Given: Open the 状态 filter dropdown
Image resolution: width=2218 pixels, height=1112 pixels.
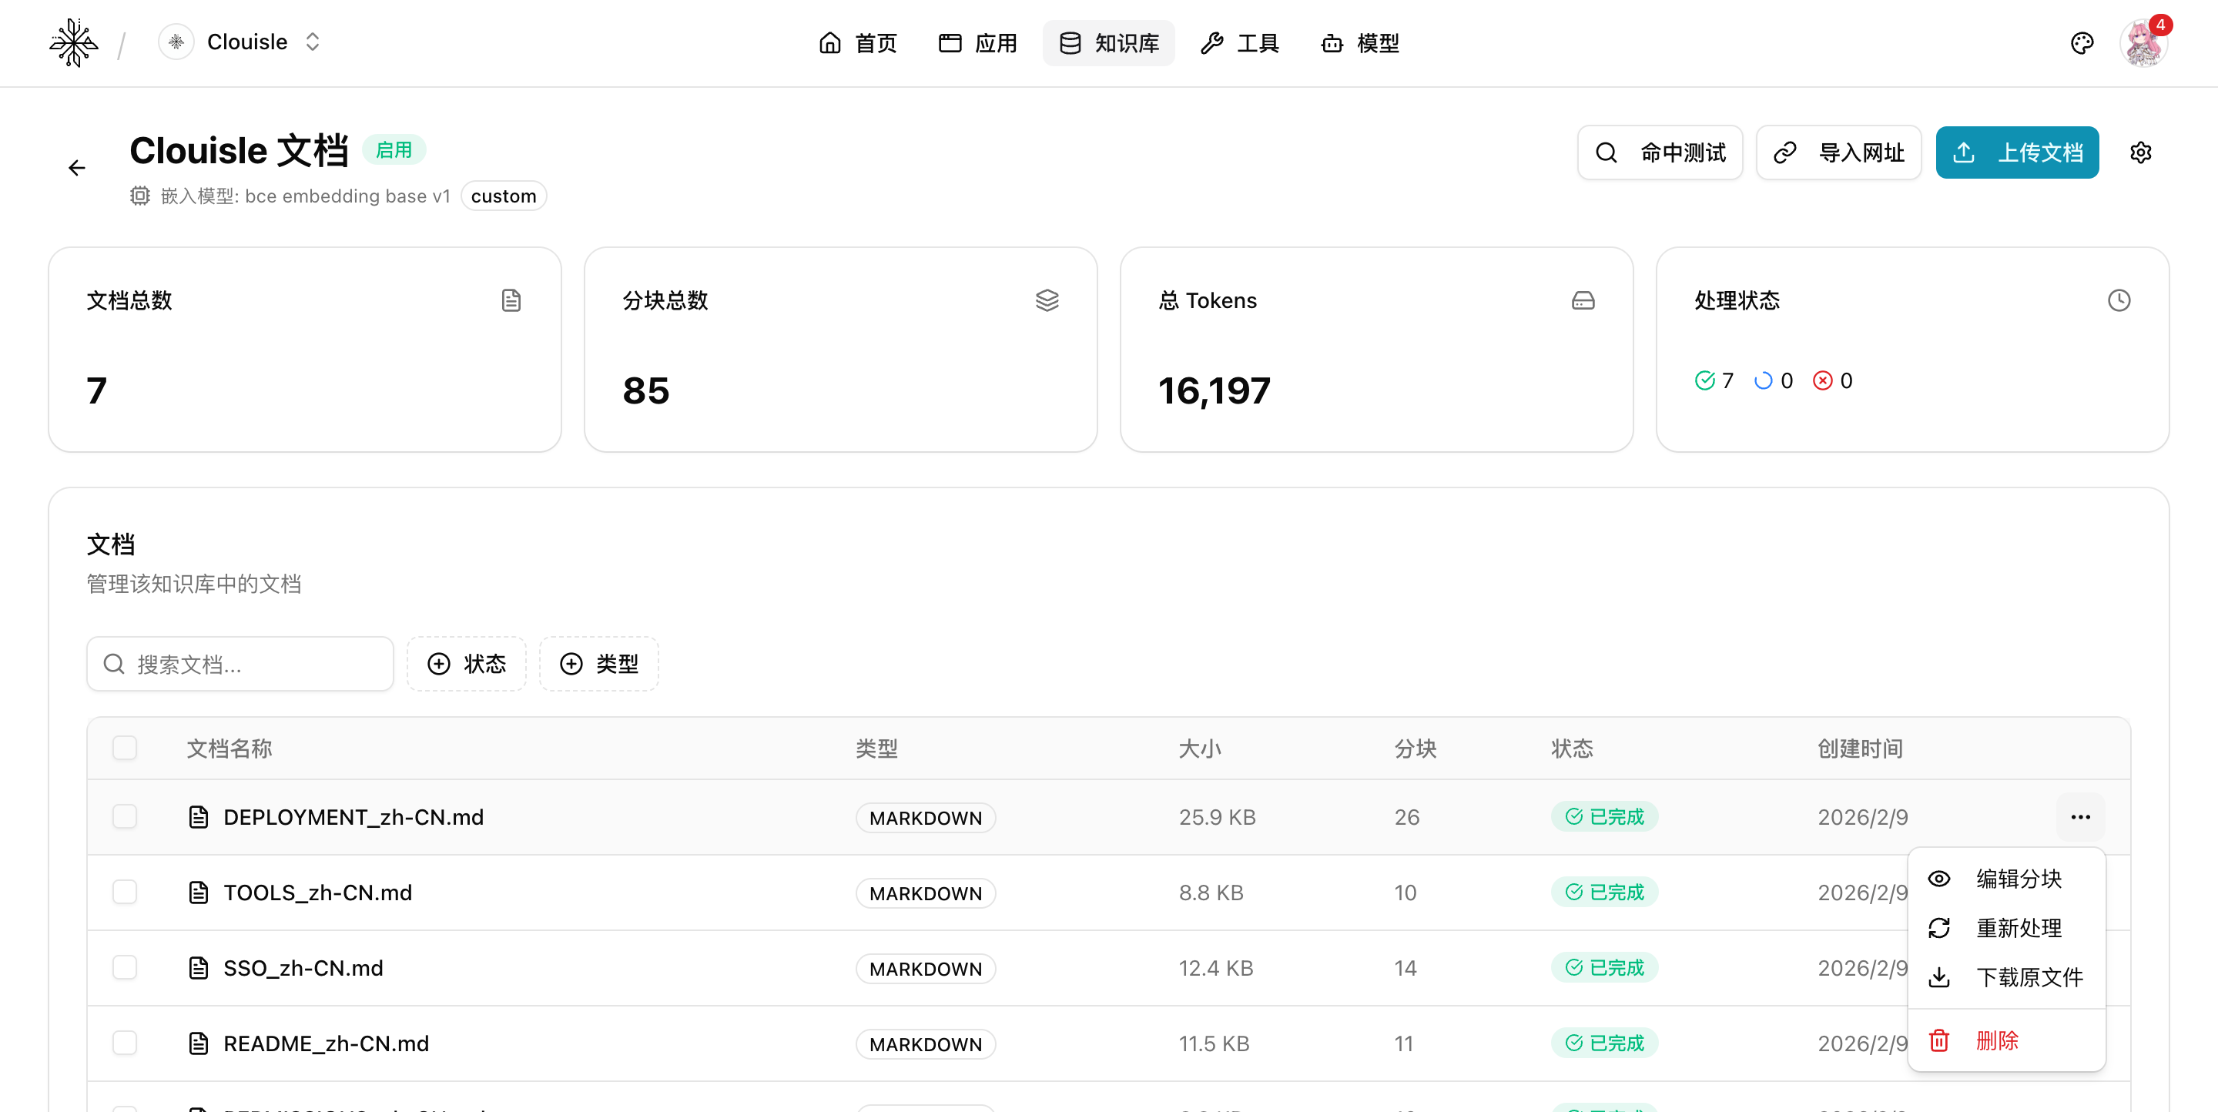Looking at the screenshot, I should (x=467, y=664).
